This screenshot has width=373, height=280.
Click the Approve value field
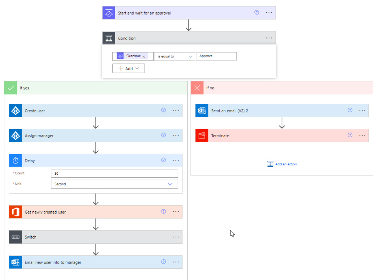[x=216, y=56]
